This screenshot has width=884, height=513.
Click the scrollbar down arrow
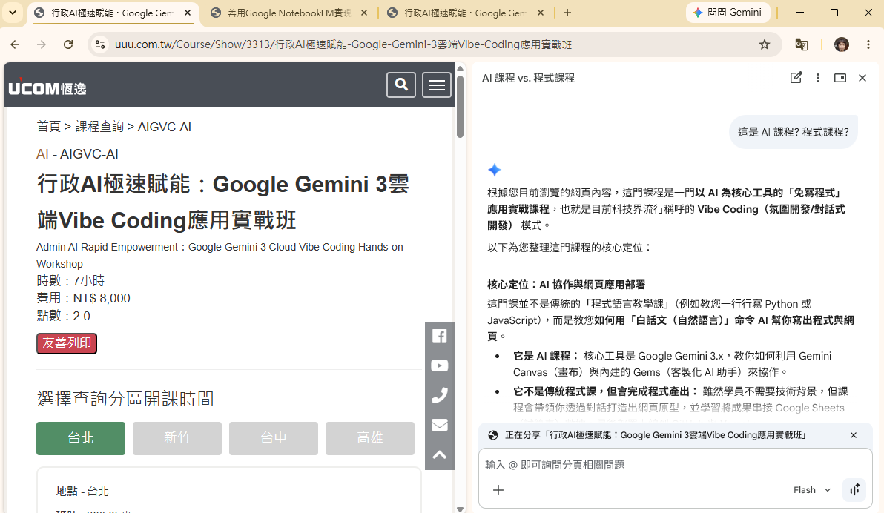point(460,509)
